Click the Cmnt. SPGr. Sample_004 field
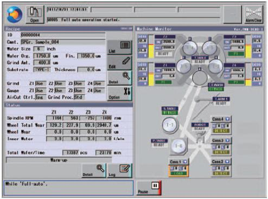Image resolution: width=268 pixels, height=199 pixels. (x=63, y=42)
